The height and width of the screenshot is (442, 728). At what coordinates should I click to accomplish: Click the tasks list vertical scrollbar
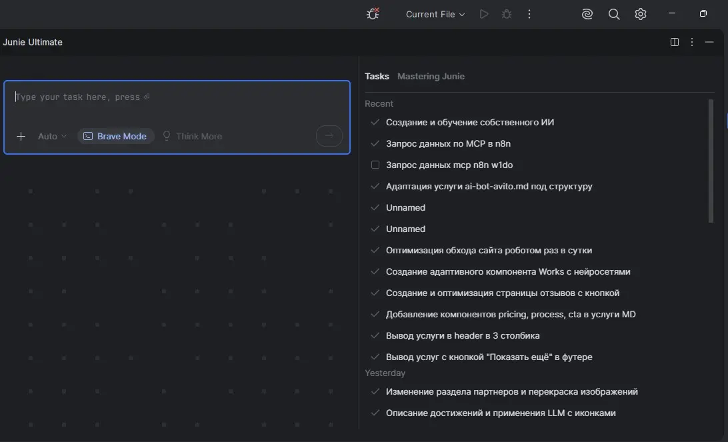(711, 161)
